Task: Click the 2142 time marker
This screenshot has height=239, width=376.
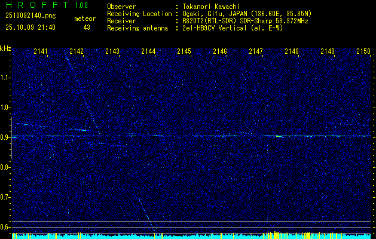Action: (x=77, y=51)
